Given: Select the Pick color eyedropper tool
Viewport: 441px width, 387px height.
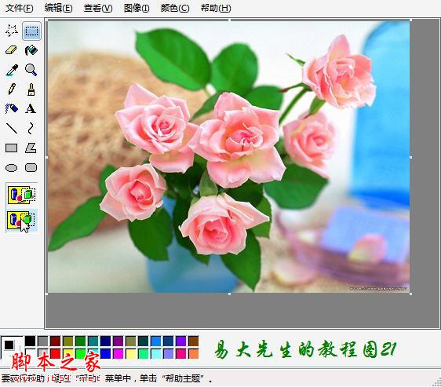Looking at the screenshot, I should click(x=12, y=70).
